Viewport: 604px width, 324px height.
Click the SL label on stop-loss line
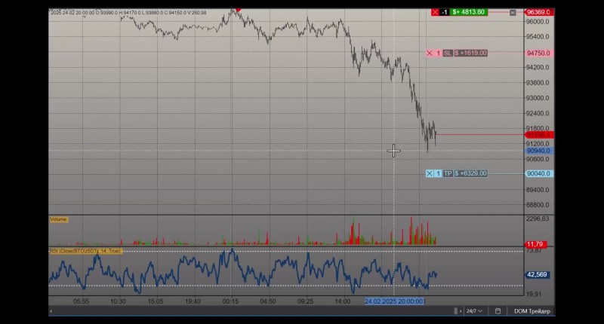coord(447,53)
